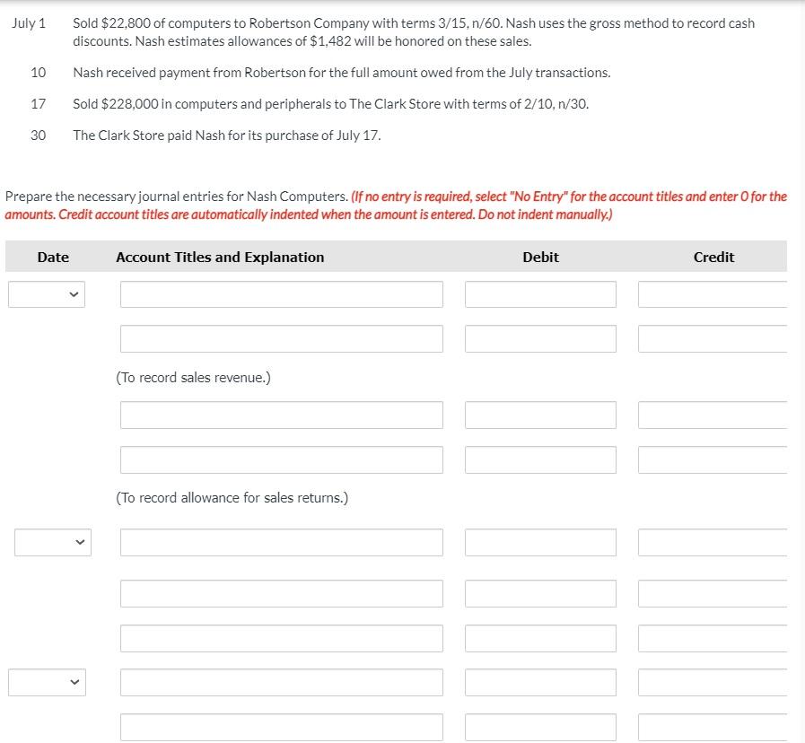Click account title field directly below sales revenue note

tap(281, 415)
